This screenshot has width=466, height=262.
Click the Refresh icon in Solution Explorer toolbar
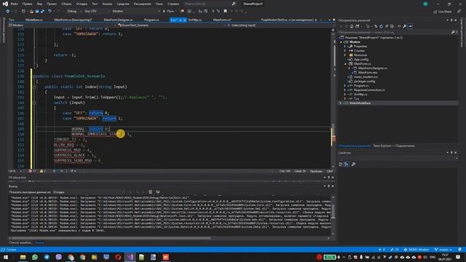(x=382, y=26)
